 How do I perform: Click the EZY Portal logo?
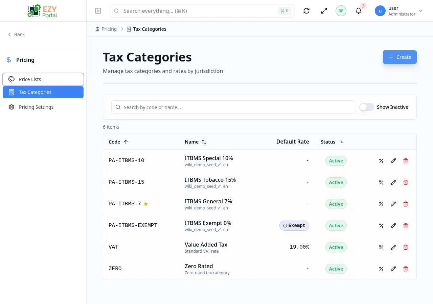(x=42, y=11)
